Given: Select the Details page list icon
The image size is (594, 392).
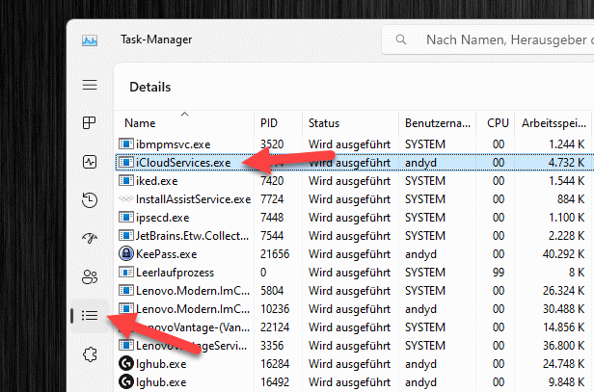Looking at the screenshot, I should coord(90,315).
